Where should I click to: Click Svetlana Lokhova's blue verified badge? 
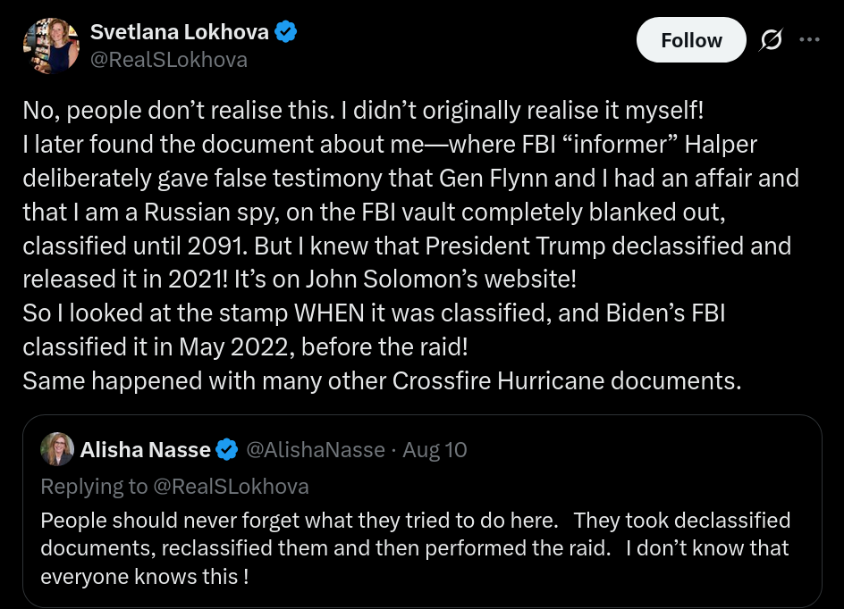point(286,32)
